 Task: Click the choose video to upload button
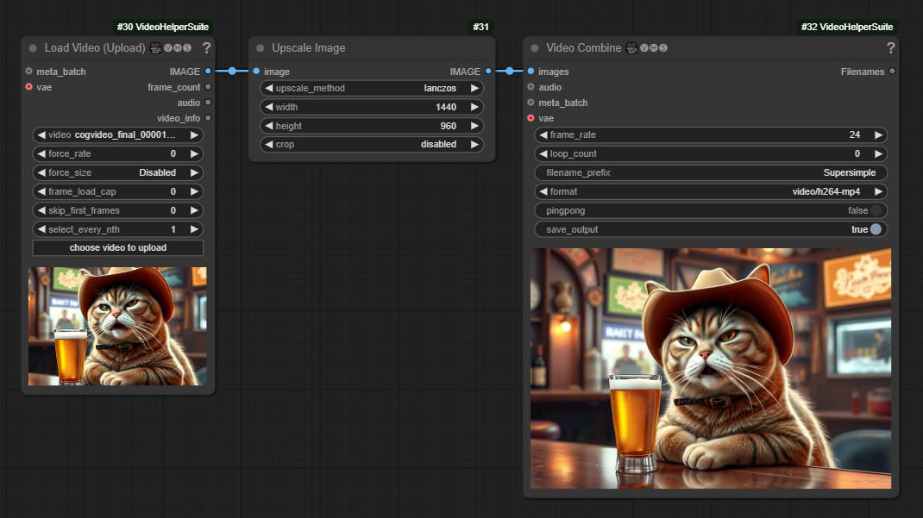tap(118, 248)
